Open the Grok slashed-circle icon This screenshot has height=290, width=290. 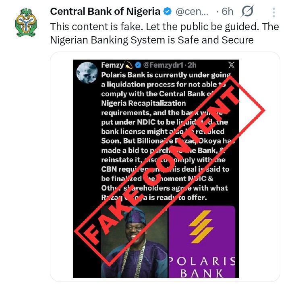[x=248, y=12]
